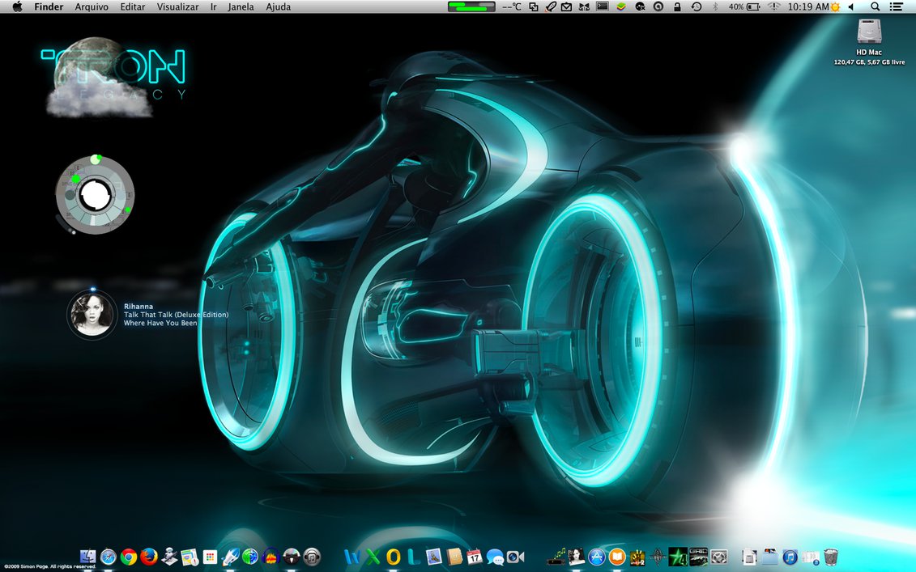
Task: Open Google Chrome from the dock
Action: pos(128,557)
